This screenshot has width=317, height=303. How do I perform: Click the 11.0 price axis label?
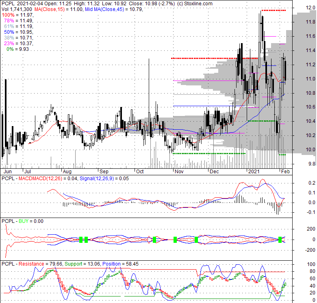click(310, 79)
